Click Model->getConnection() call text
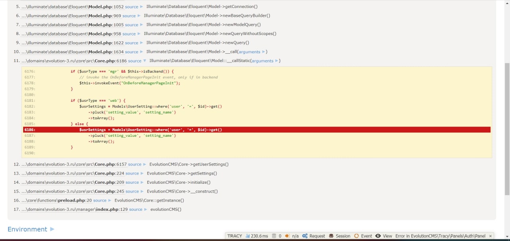 [x=202, y=7]
